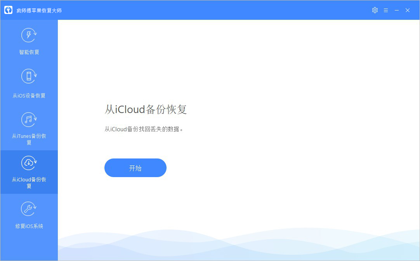
Task: Click the 疯师傅苹果恢复大师 title text
Action: [39, 10]
